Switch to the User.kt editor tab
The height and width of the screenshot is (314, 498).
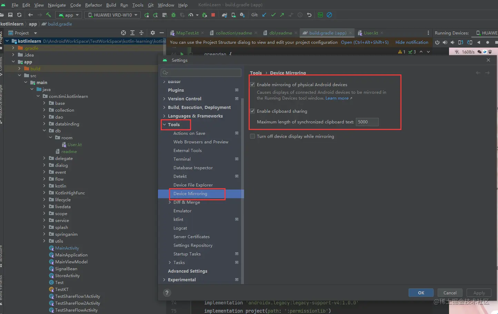tap(371, 33)
